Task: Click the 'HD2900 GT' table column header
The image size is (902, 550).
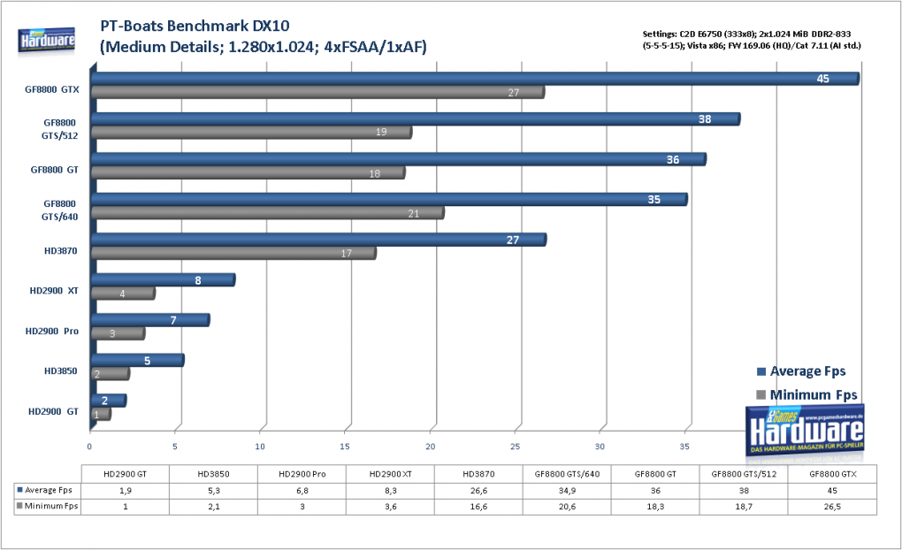Action: coord(126,474)
